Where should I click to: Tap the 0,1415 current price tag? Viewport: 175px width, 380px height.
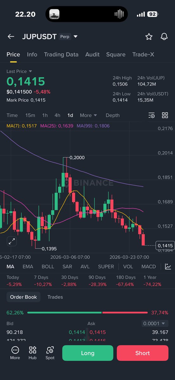[x=165, y=245]
